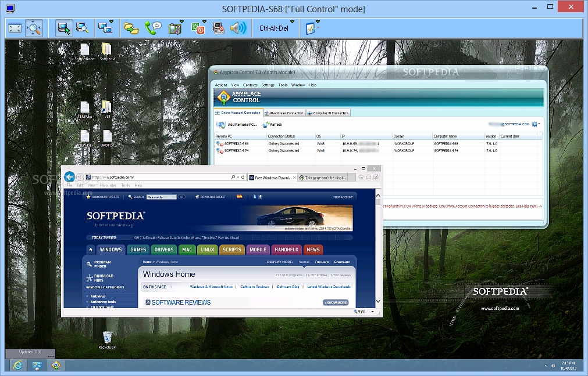This screenshot has width=588, height=376.
Task: Toggle remote sound speaker icon
Action: coord(238,28)
